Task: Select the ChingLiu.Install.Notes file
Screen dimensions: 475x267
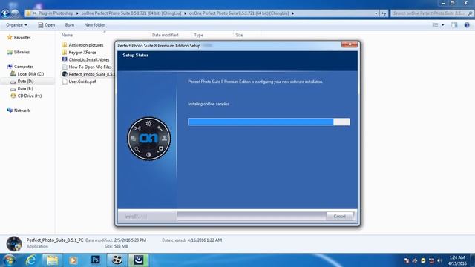Action: click(x=86, y=59)
